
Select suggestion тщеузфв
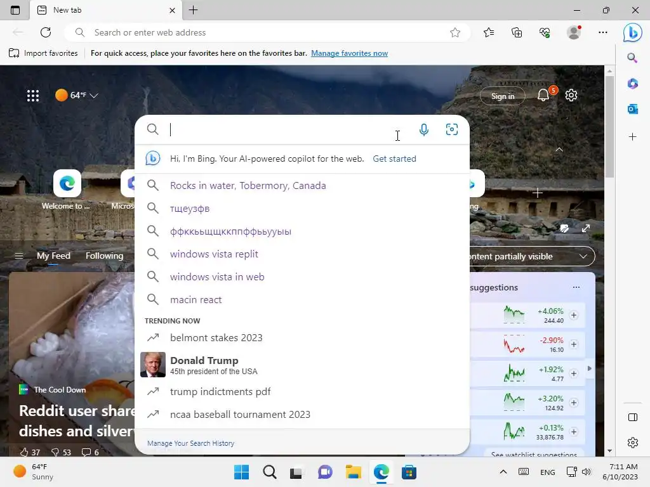coord(302,208)
